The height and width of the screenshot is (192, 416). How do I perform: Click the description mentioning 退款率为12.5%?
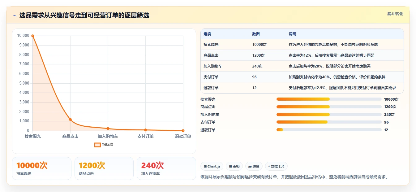point(342,88)
